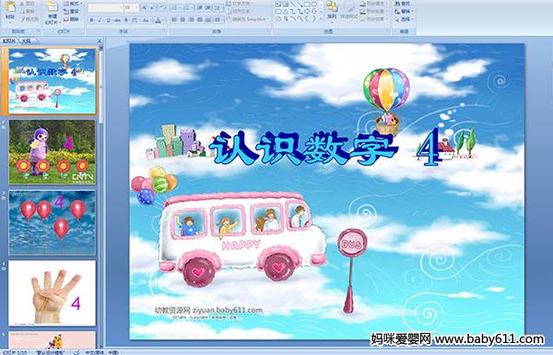
Task: Switch to the Slides pane tab
Action: coord(9,41)
